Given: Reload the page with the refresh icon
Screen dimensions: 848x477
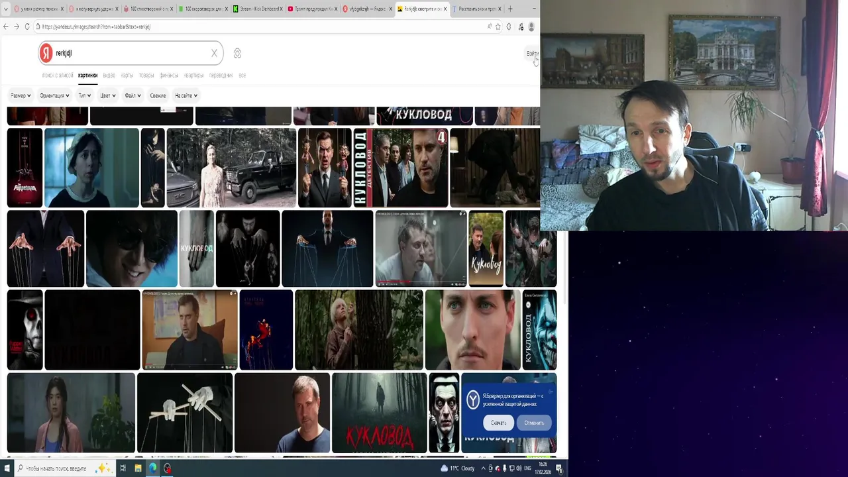Looking at the screenshot, I should point(27,26).
